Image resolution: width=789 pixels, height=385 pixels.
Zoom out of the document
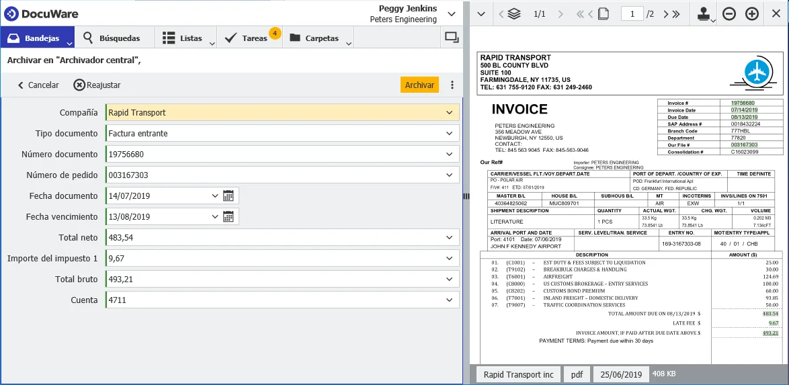pos(729,14)
